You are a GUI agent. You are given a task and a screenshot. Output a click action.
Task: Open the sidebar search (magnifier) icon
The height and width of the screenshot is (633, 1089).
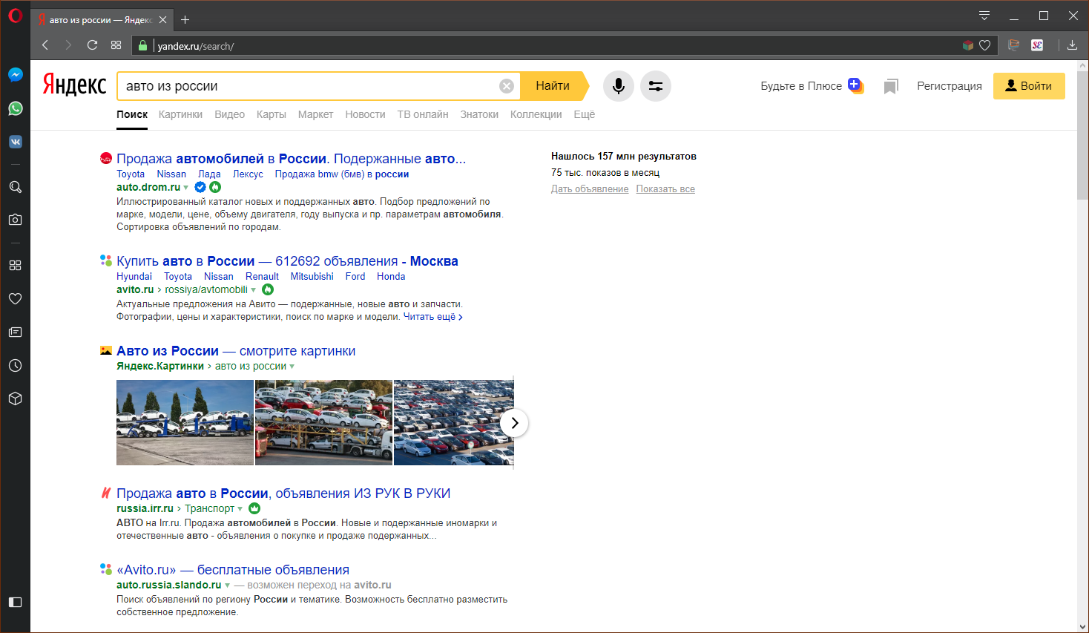(x=15, y=187)
